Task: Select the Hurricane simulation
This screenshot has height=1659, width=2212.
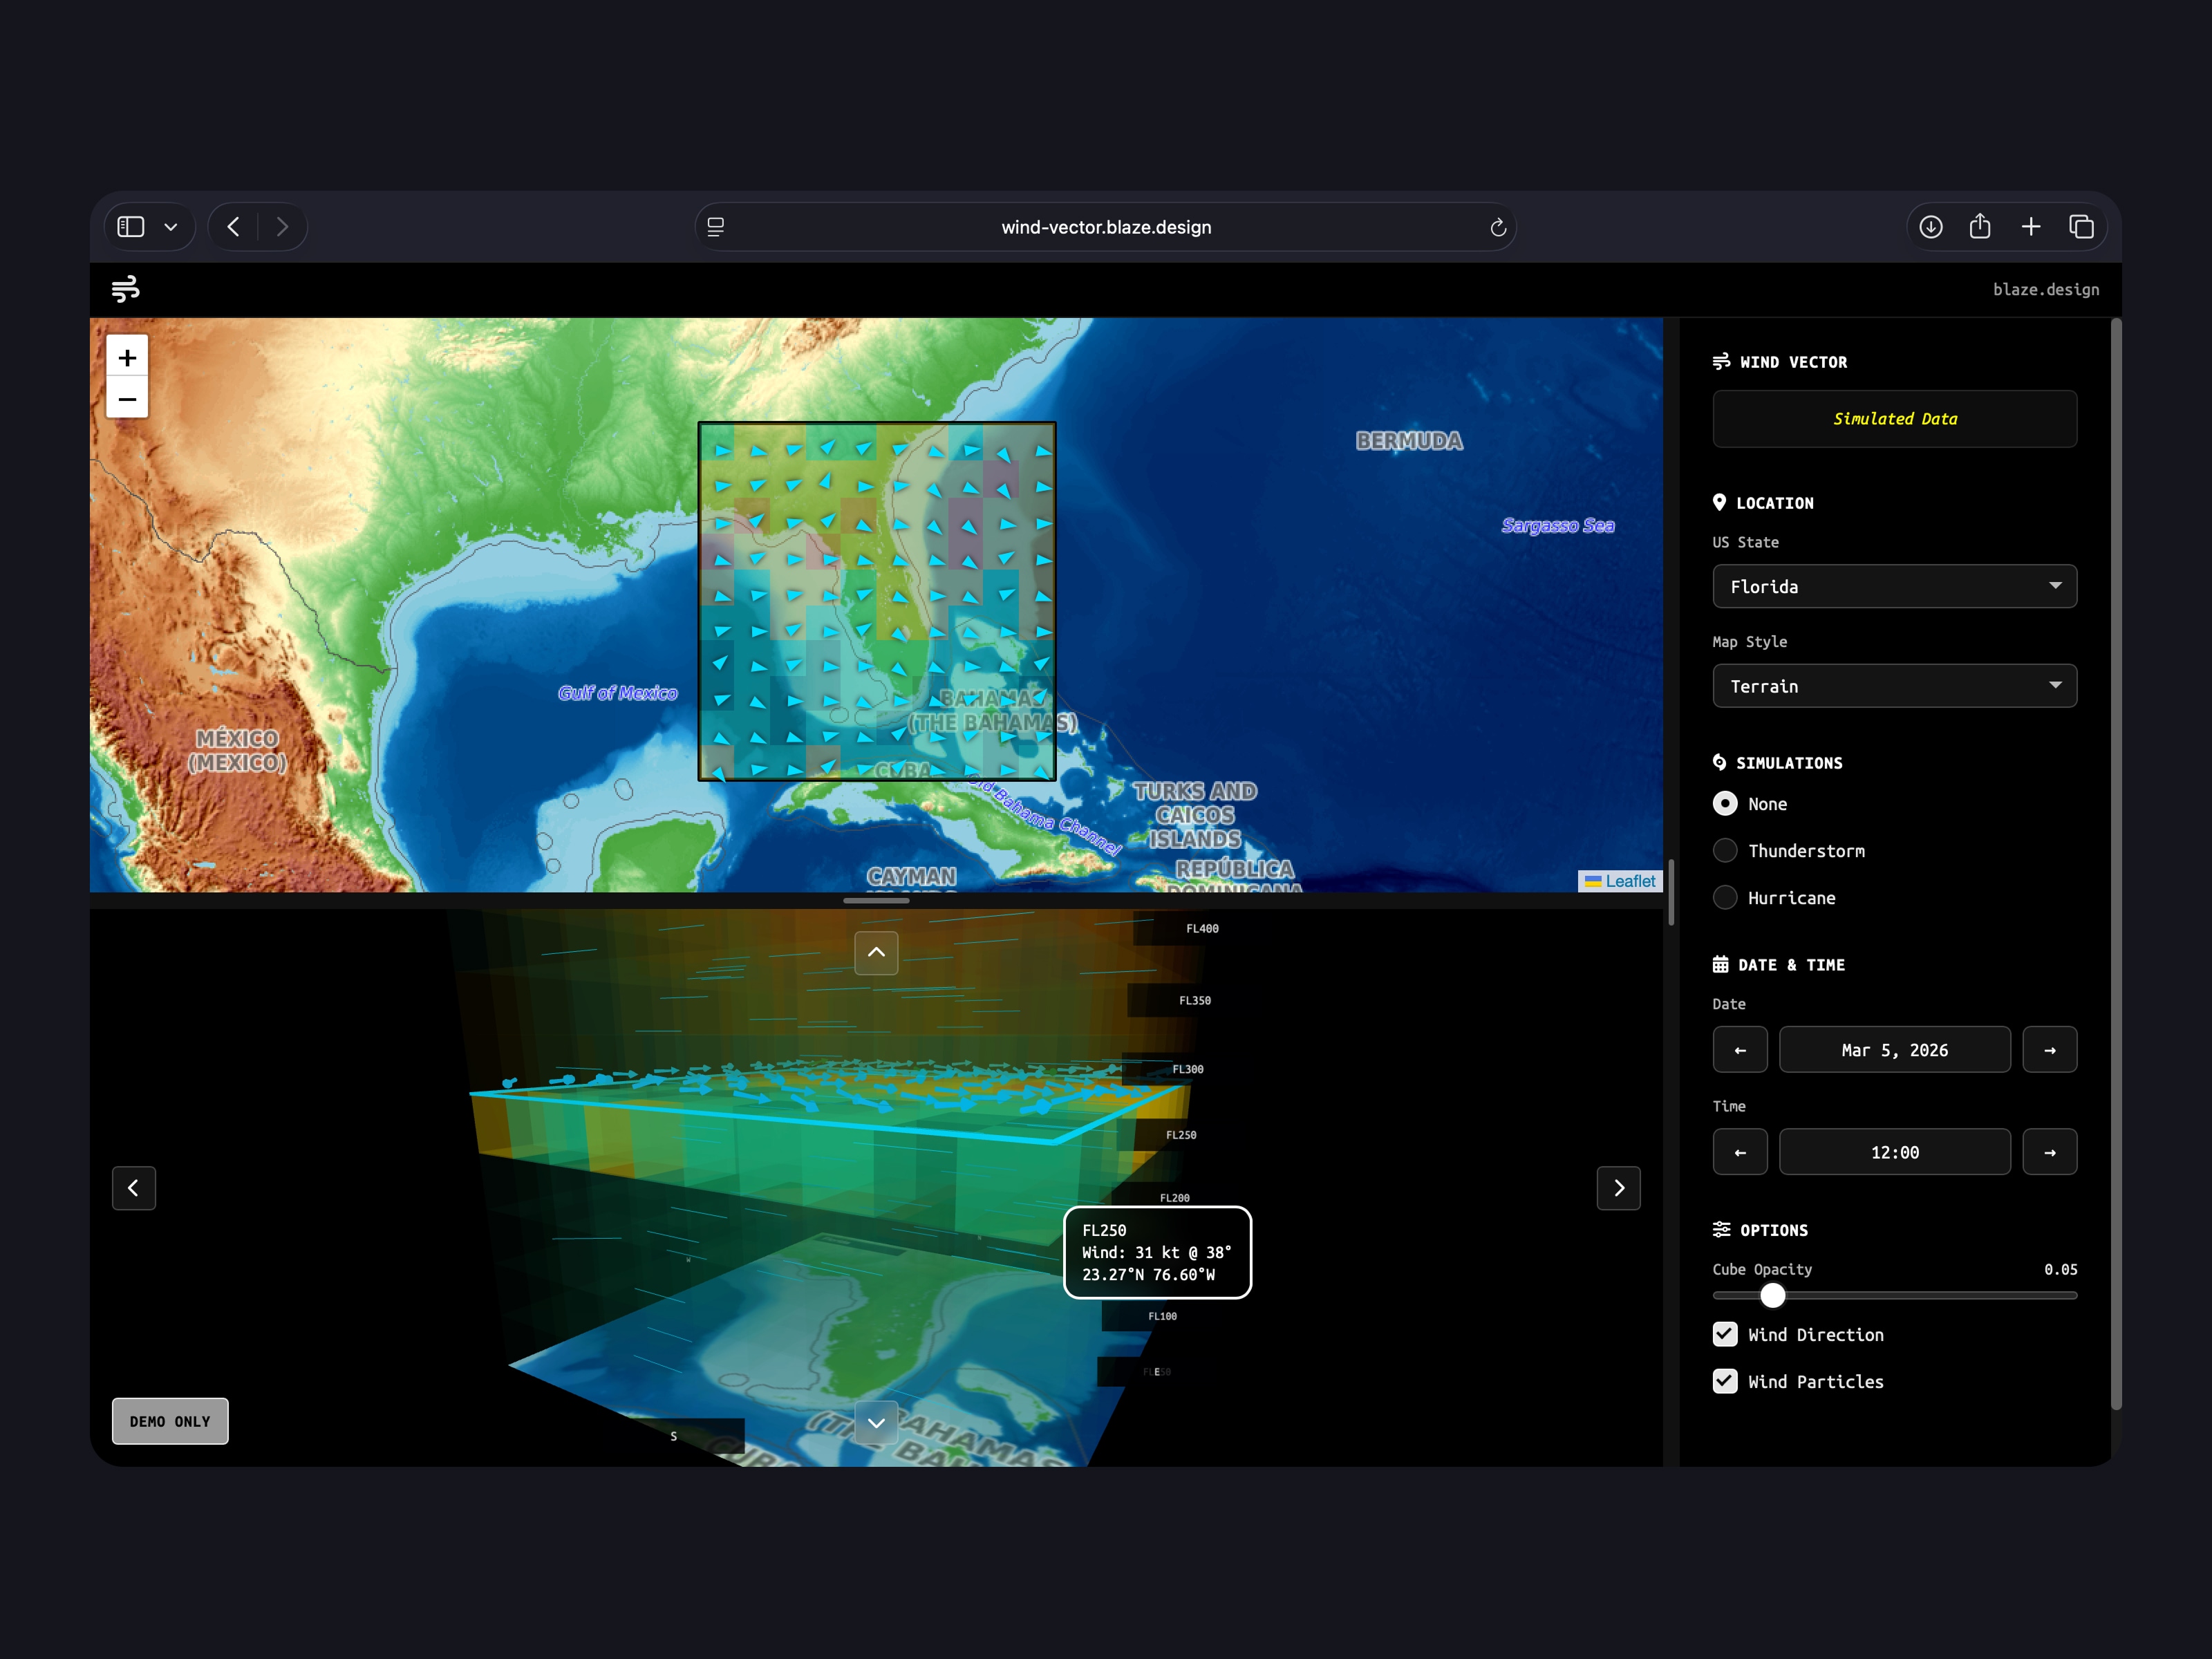Action: pos(1725,898)
